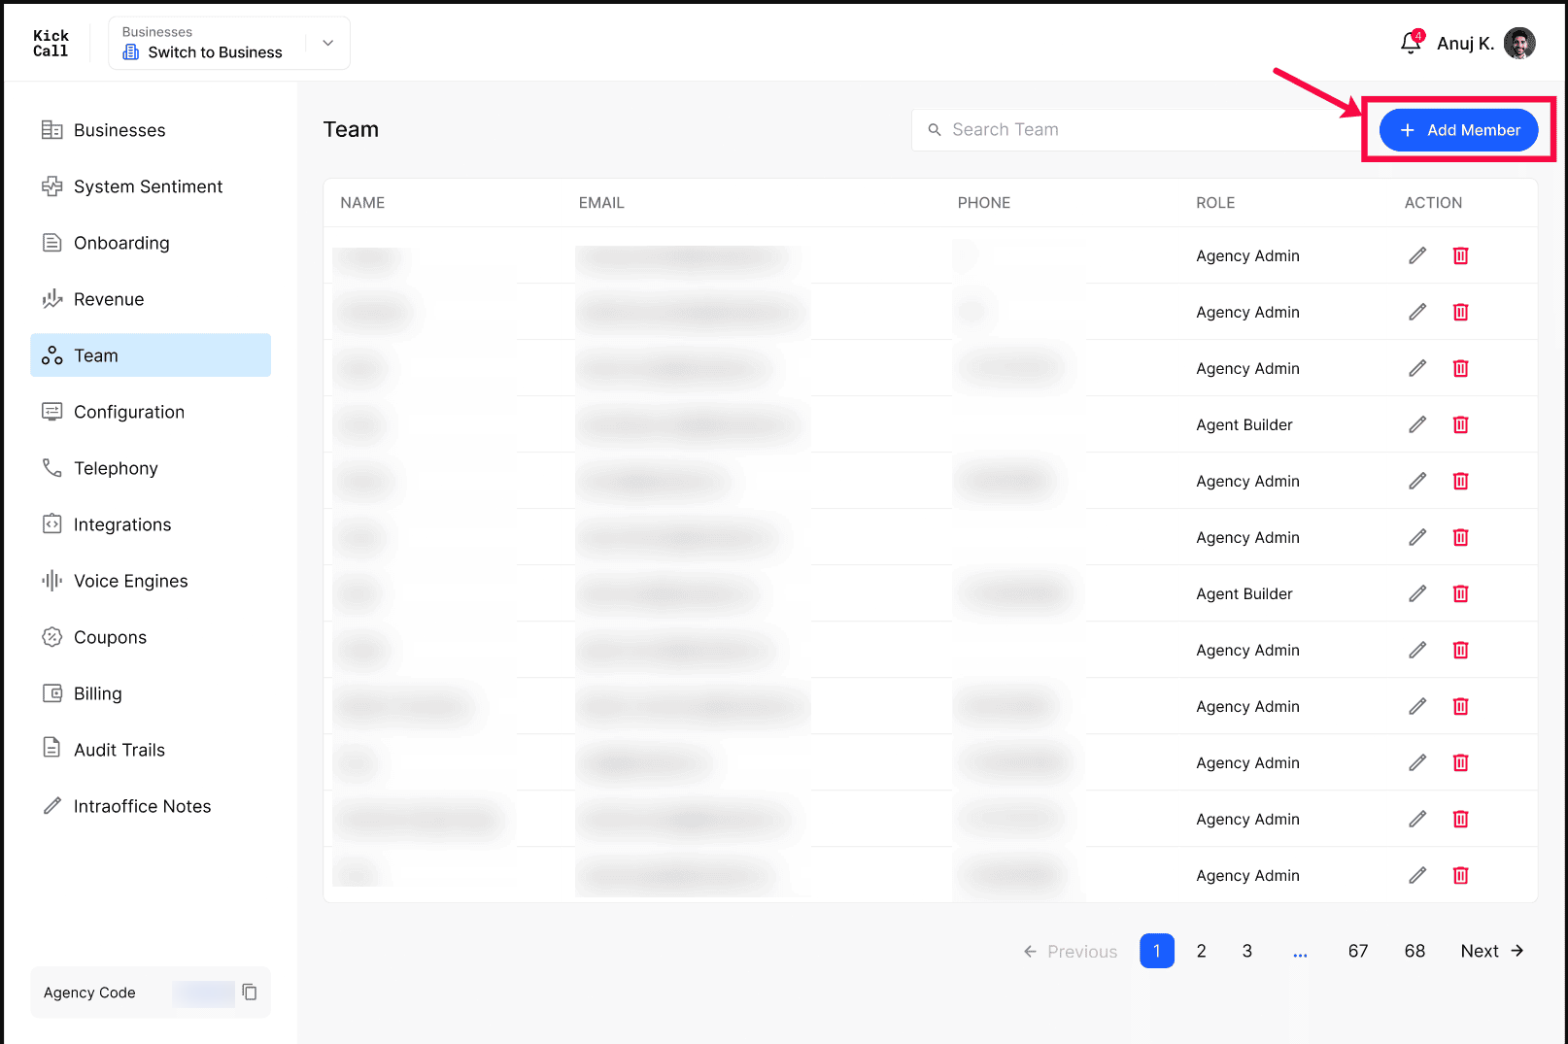The width and height of the screenshot is (1568, 1044).
Task: Go to pagination page 2
Action: pyautogui.click(x=1202, y=951)
